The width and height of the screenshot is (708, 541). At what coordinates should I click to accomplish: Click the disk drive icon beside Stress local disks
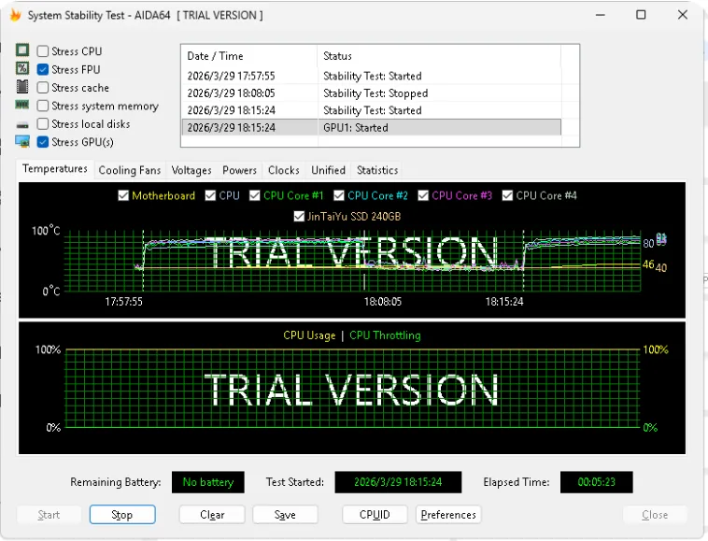pyautogui.click(x=22, y=124)
